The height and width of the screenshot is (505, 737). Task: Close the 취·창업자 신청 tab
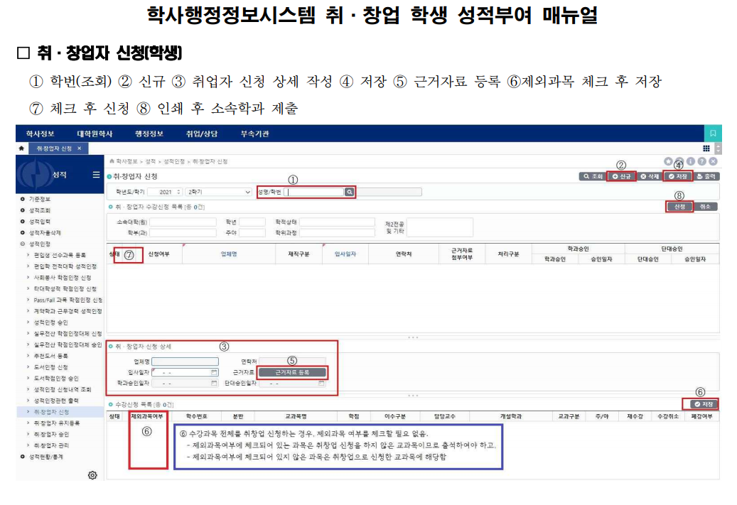(x=80, y=148)
